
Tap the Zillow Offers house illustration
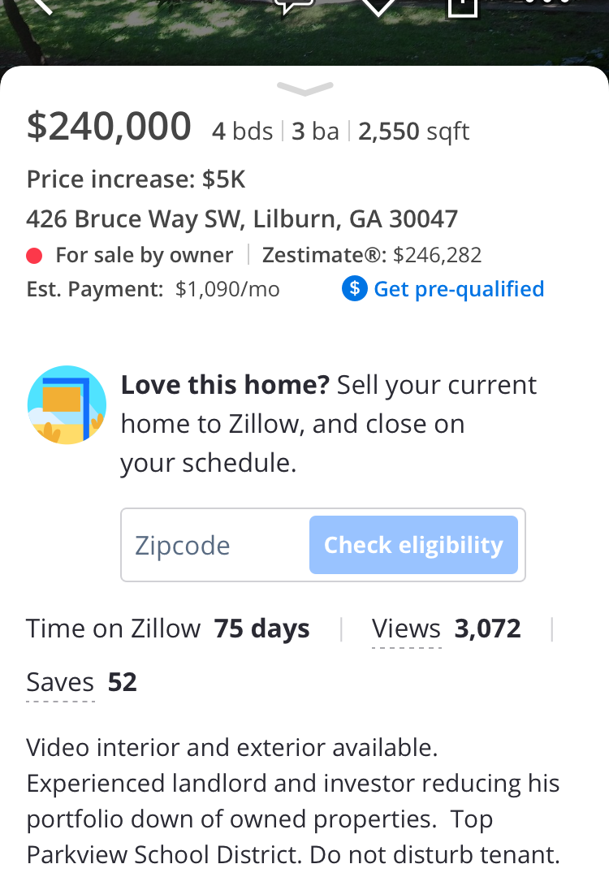coord(67,405)
